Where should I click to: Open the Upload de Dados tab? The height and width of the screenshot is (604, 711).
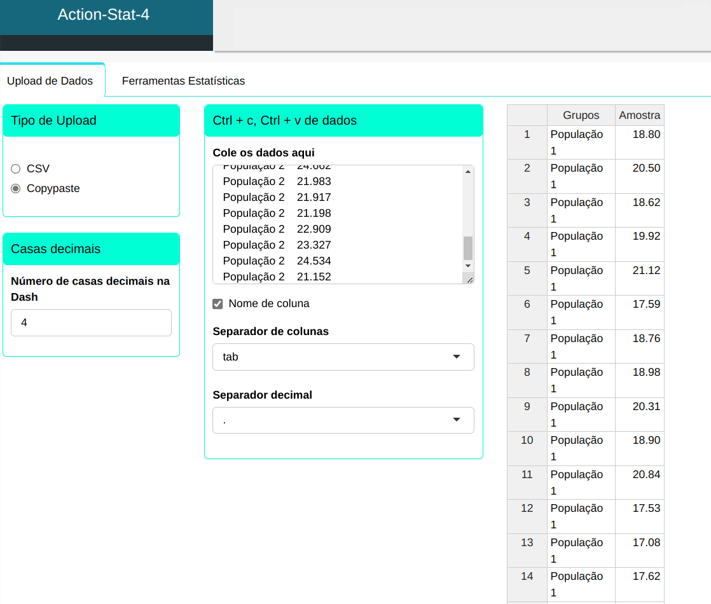[50, 81]
